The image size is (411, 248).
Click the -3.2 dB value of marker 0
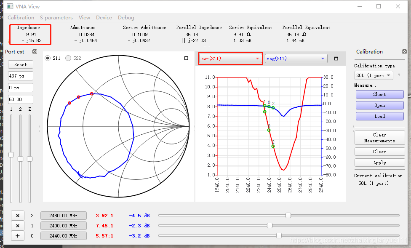(139, 236)
